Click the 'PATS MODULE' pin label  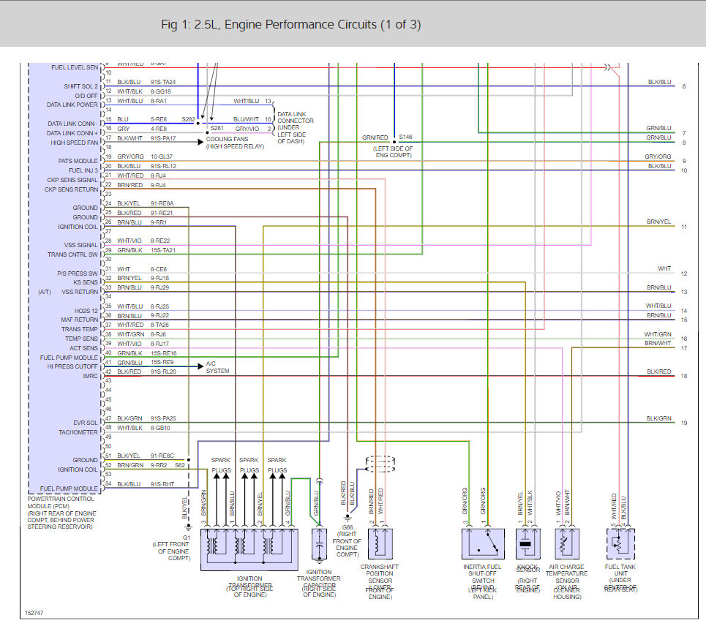[x=78, y=161]
